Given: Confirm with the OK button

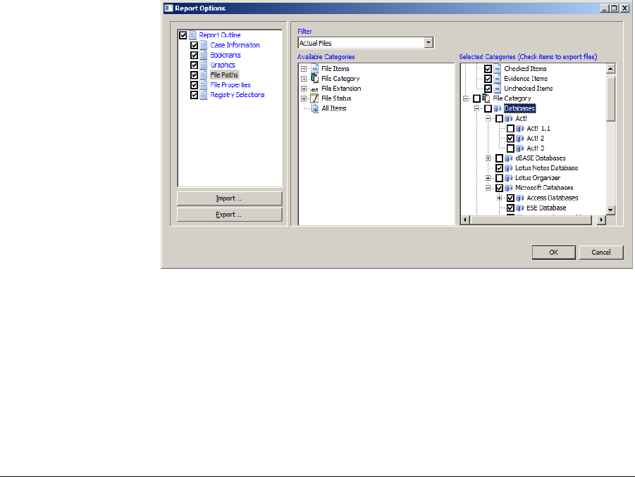Looking at the screenshot, I should [x=554, y=253].
